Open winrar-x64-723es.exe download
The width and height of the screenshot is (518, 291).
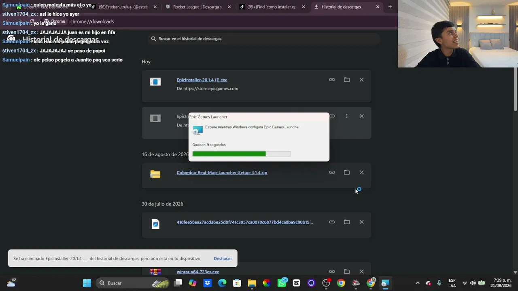pos(198,272)
